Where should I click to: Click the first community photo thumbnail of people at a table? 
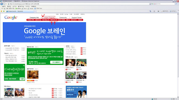tap(70, 62)
